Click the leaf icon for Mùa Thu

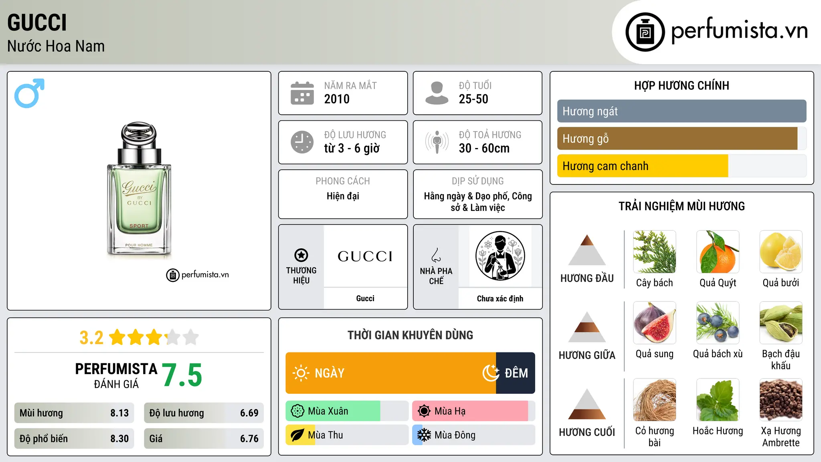297,435
